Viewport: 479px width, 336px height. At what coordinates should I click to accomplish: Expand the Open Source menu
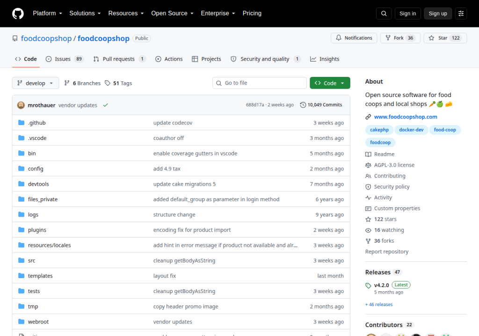tap(172, 14)
